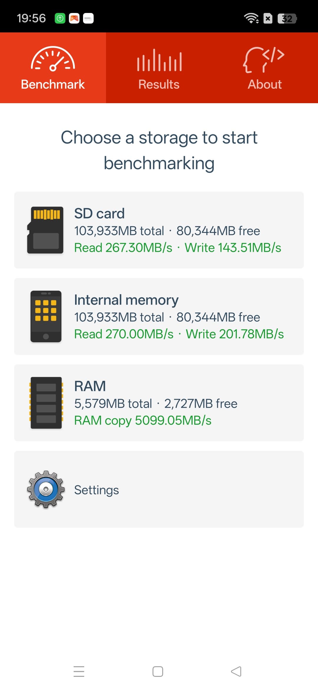Tap the SD card icon

46,230
